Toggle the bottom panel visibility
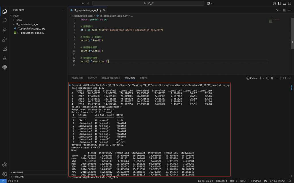 (x=285, y=3)
